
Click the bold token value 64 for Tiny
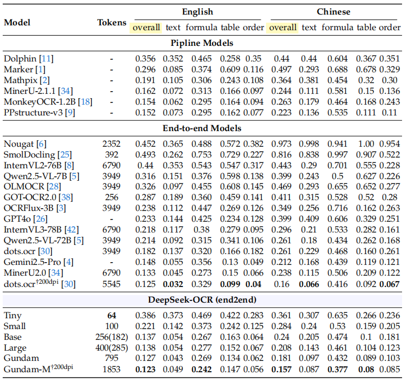(112, 316)
